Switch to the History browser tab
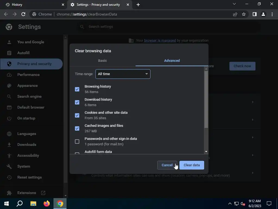Image resolution: width=278 pixels, height=209 pixels. (33, 5)
